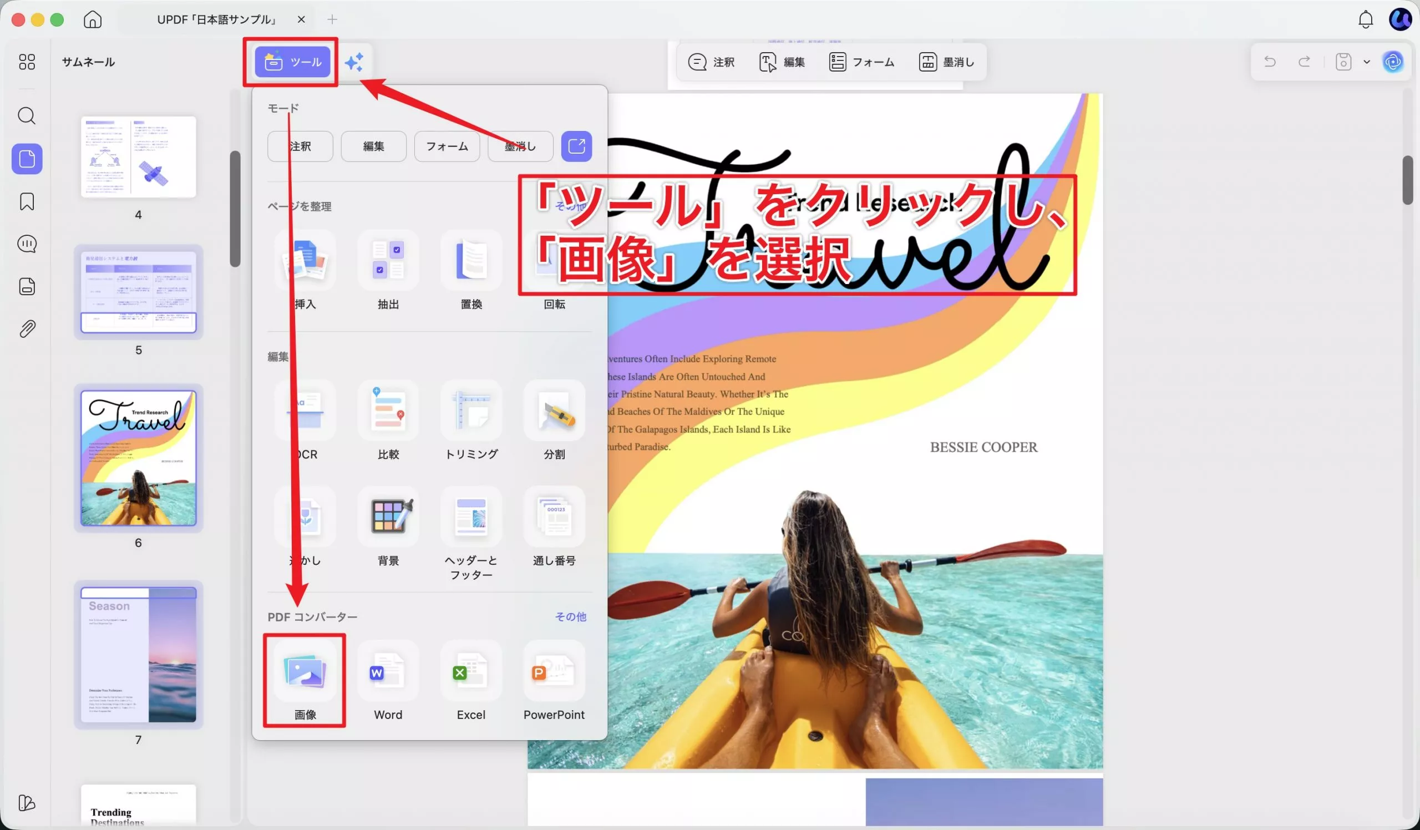Open the watermark (透かし) tool
Screen dimensions: 1420x830
pos(305,528)
